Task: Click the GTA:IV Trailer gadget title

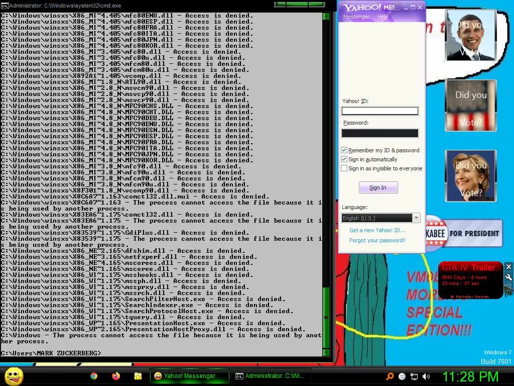Action: [x=468, y=267]
